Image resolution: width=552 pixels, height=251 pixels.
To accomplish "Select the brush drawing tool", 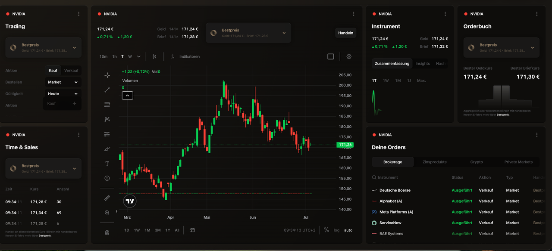I will pyautogui.click(x=107, y=149).
